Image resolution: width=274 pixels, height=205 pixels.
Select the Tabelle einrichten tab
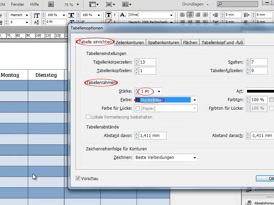click(95, 42)
